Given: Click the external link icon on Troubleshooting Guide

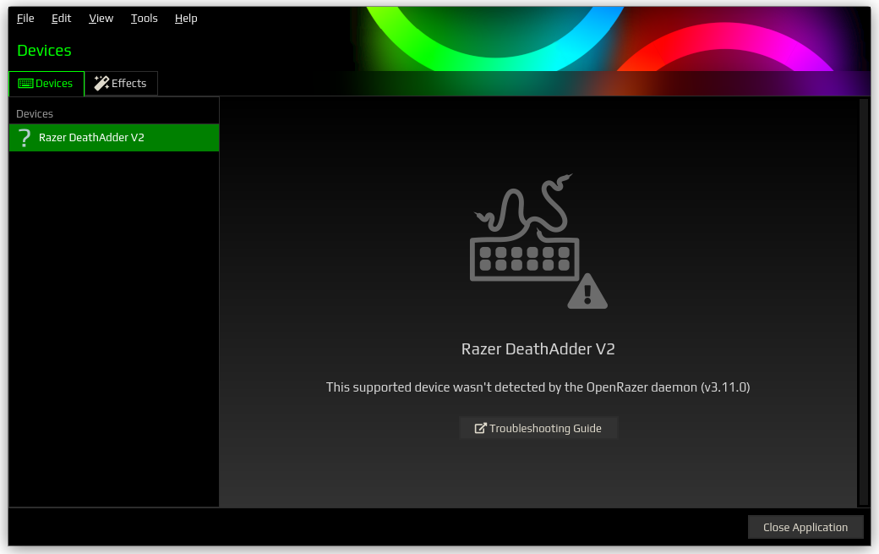Looking at the screenshot, I should click(x=480, y=429).
